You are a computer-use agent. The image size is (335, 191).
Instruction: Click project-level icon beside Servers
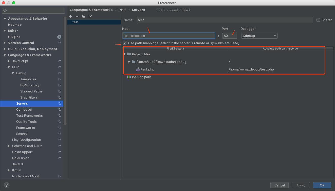[x=60, y=104]
